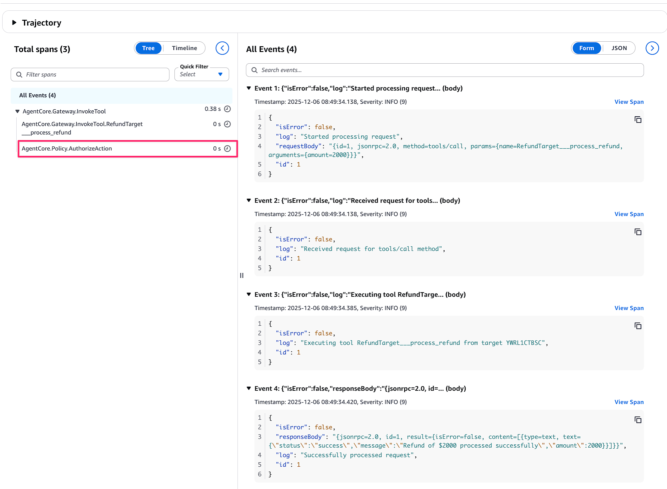667x489 pixels.
Task: Click View Span link for Event 4
Action: click(x=629, y=402)
